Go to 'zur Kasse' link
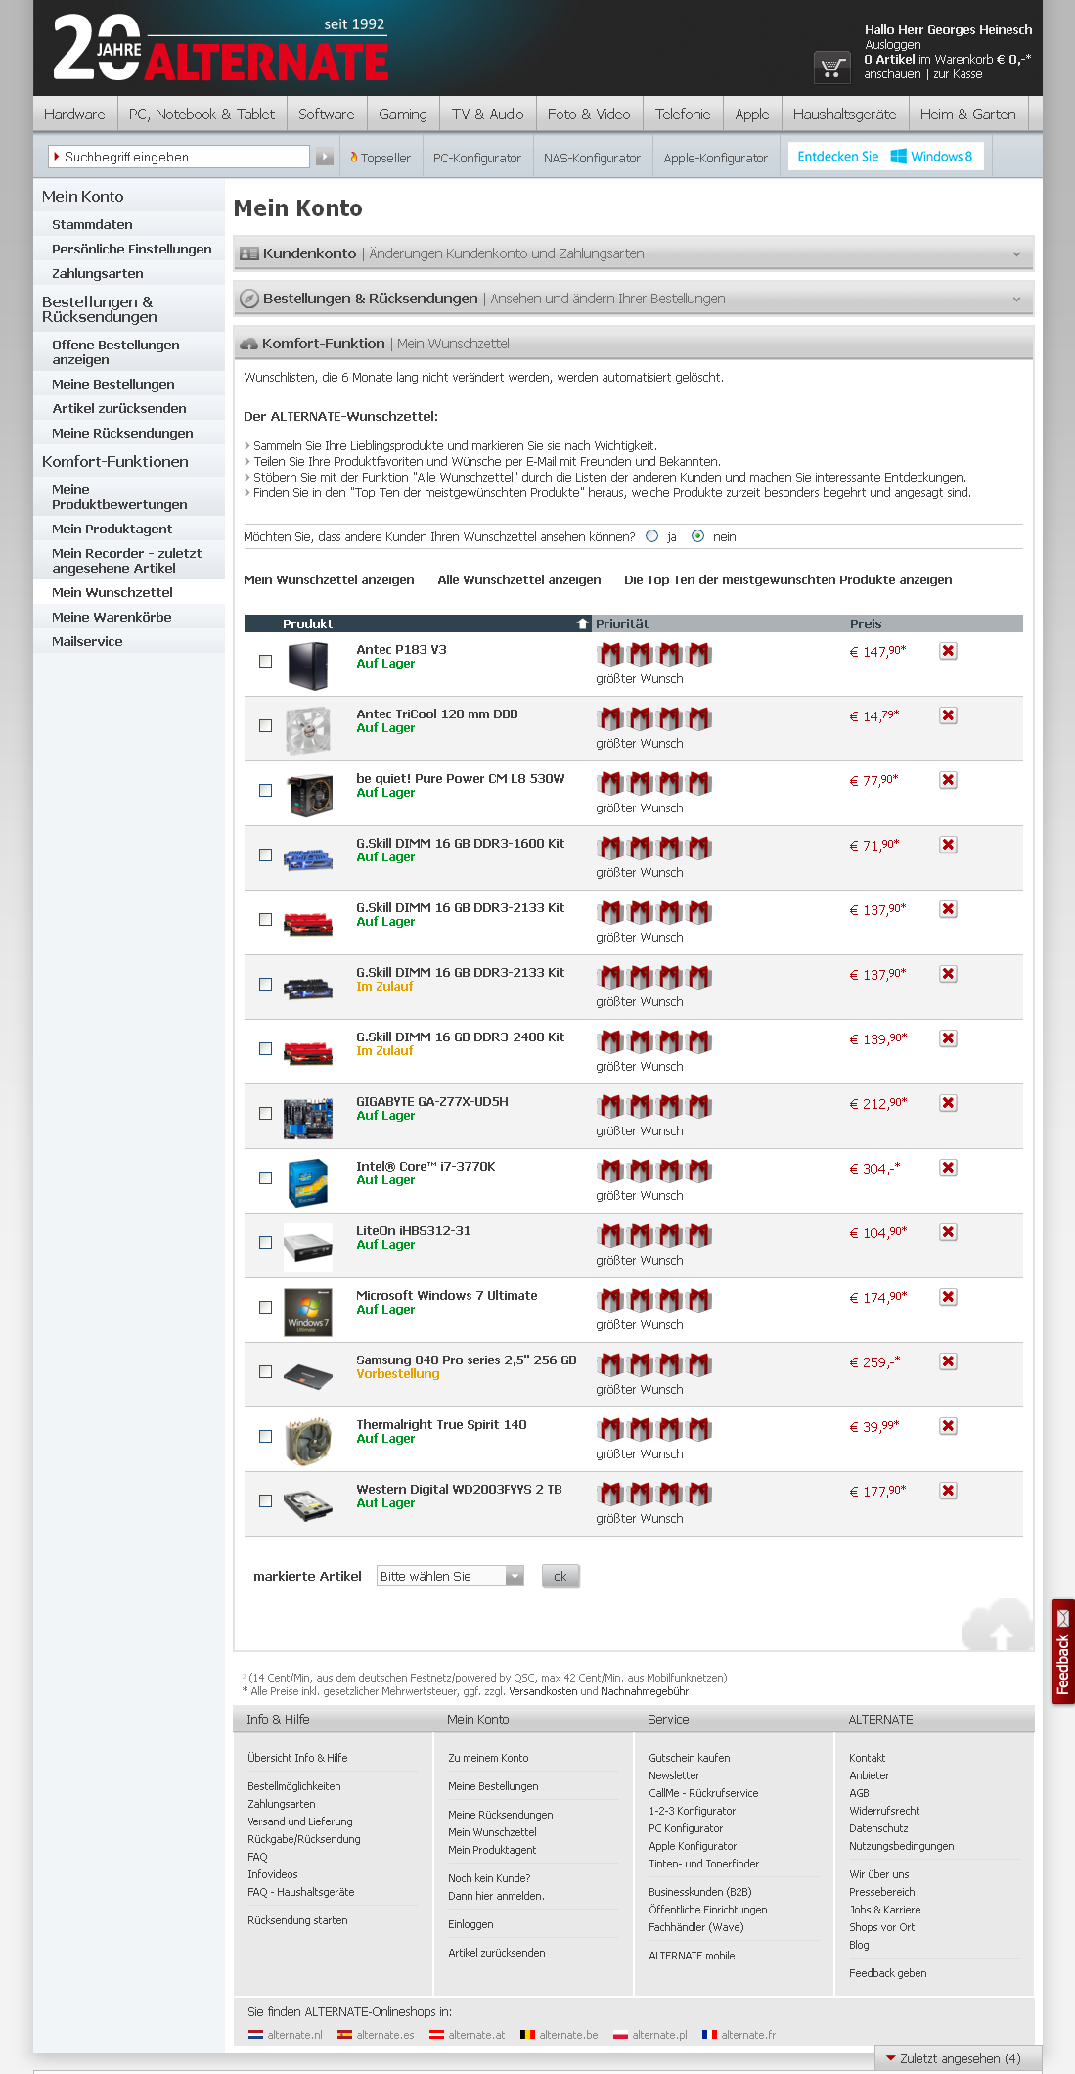Screen dimensions: 1075x2074 point(958,74)
